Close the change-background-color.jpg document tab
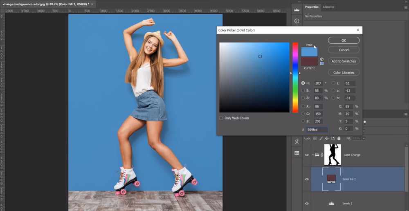Screen dimensions: 409x211 click(92, 4)
